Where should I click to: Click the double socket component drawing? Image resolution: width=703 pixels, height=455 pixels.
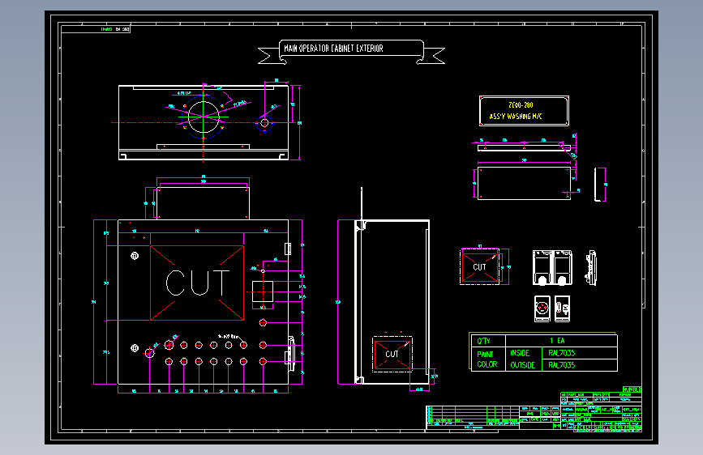552,267
